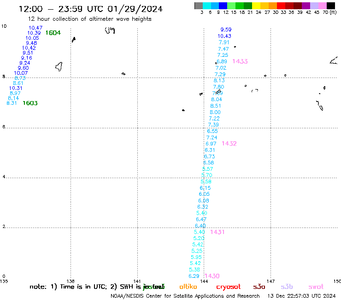
Task: Select the s3a satellite legend label
Action: (x=259, y=287)
